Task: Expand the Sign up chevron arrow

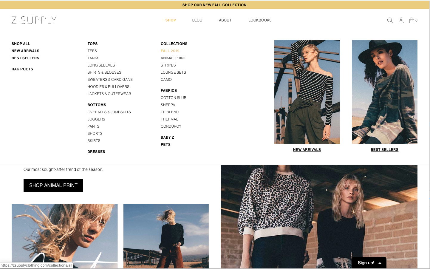Action: 380,263
